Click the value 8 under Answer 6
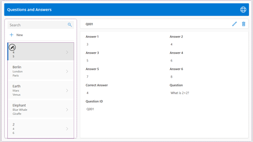Screen dimensions: 253x142 pos(172,77)
